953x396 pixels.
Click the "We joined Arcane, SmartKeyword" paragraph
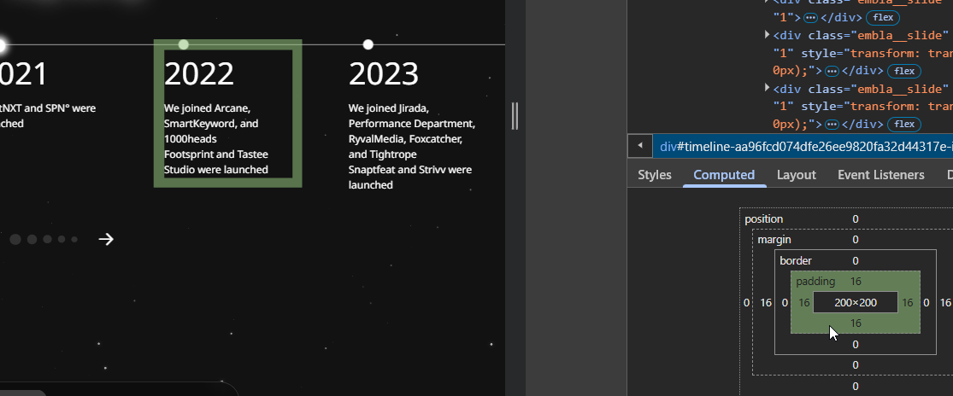click(x=217, y=139)
